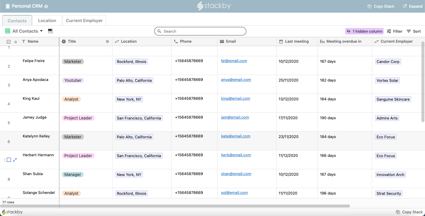Viewport: 425px width, 216px height.
Task: Switch to the Current Employer tab
Action: click(84, 21)
